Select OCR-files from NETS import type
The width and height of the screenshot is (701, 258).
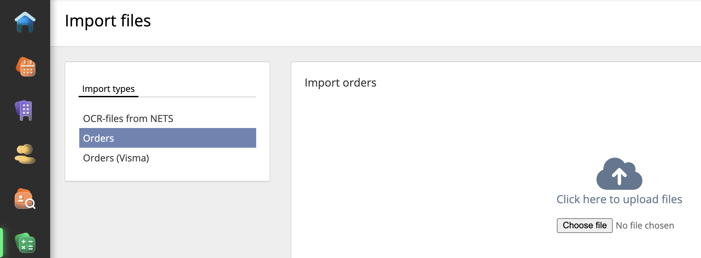pos(128,119)
